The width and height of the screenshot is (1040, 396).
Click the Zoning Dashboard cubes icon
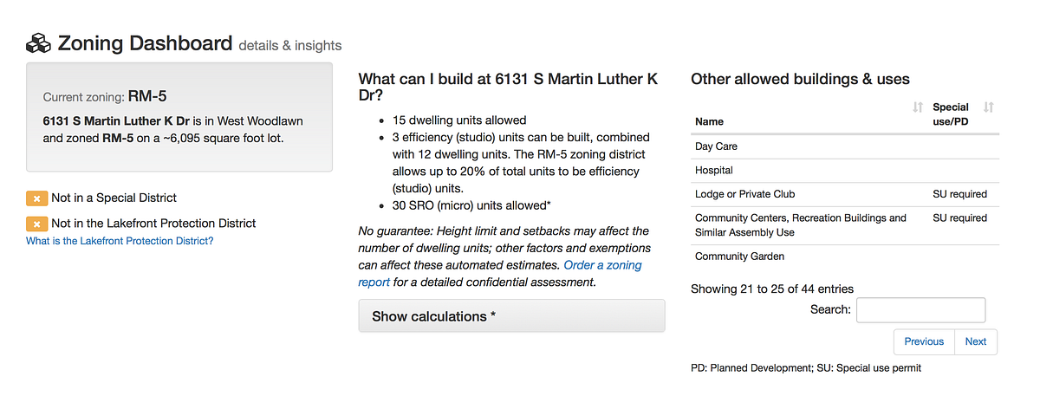(39, 43)
